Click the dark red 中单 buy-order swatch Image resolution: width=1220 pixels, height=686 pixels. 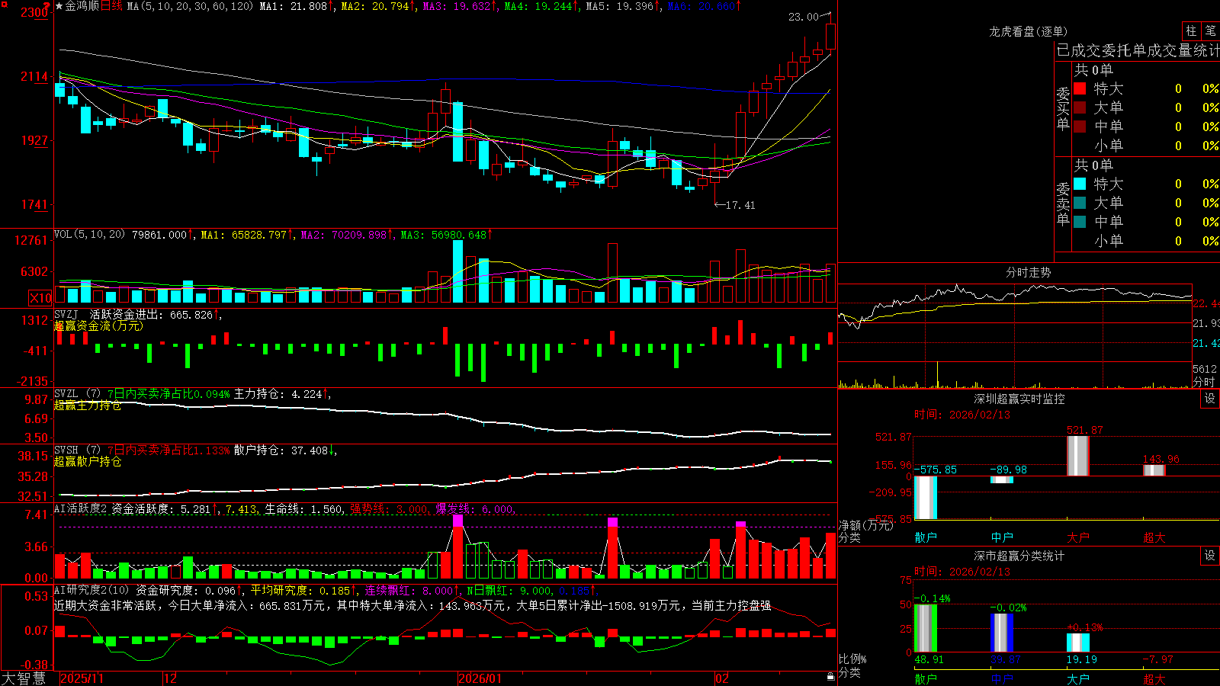pos(1080,127)
